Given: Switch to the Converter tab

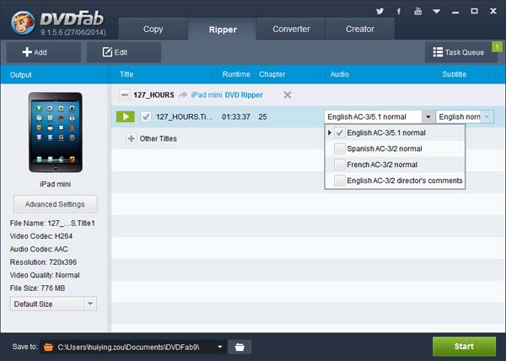Looking at the screenshot, I should [x=291, y=29].
